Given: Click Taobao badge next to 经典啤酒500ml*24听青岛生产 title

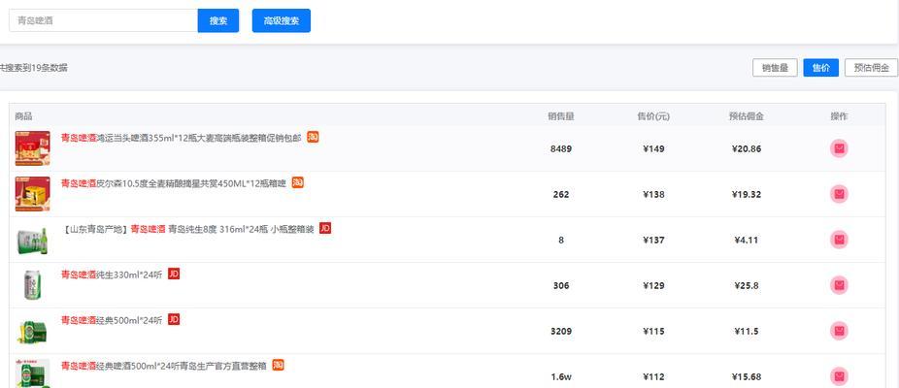Looking at the screenshot, I should pos(278,365).
